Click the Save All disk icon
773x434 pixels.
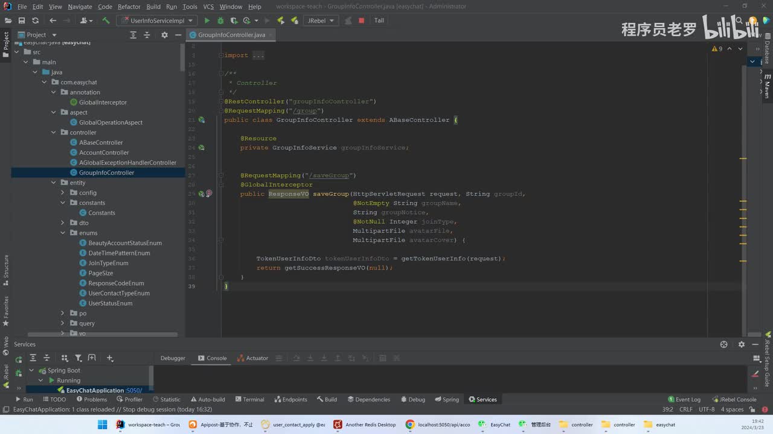(x=22, y=20)
